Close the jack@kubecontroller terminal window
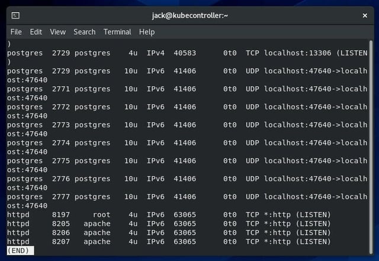 point(365,16)
